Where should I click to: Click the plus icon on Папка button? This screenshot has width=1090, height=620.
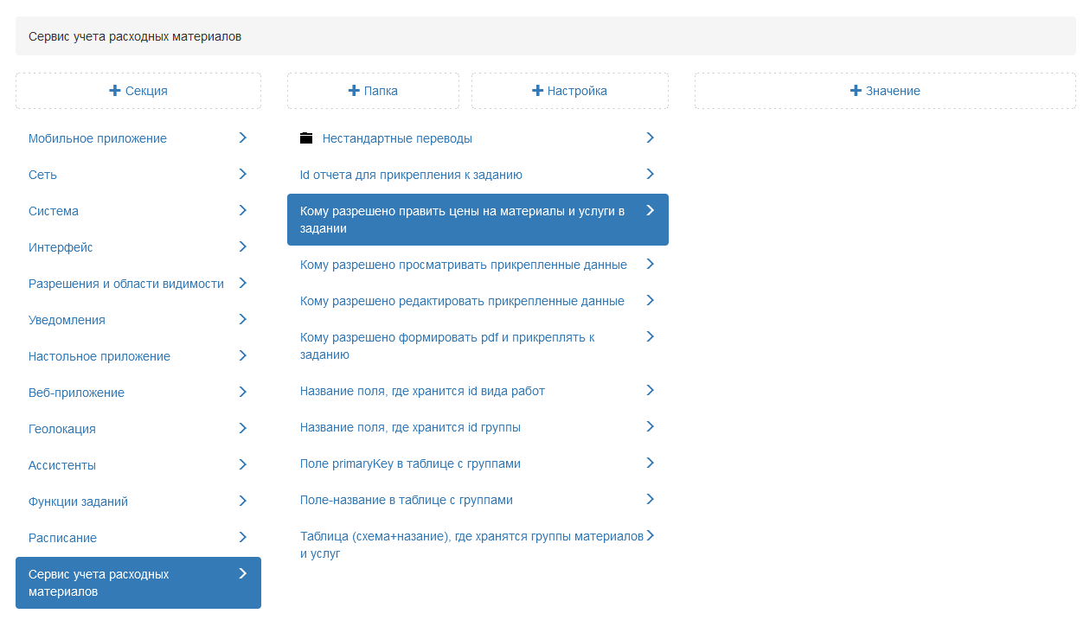[353, 91]
